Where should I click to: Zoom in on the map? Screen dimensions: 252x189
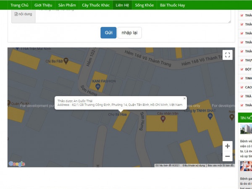coord(227,146)
